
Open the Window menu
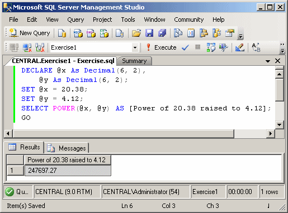coord(154,20)
